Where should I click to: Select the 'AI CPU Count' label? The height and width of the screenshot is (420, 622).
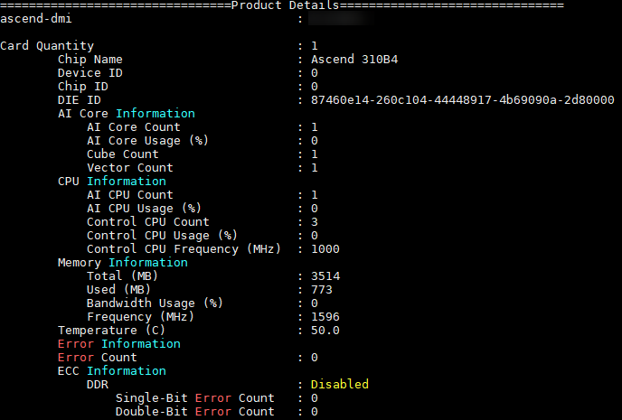click(x=129, y=195)
